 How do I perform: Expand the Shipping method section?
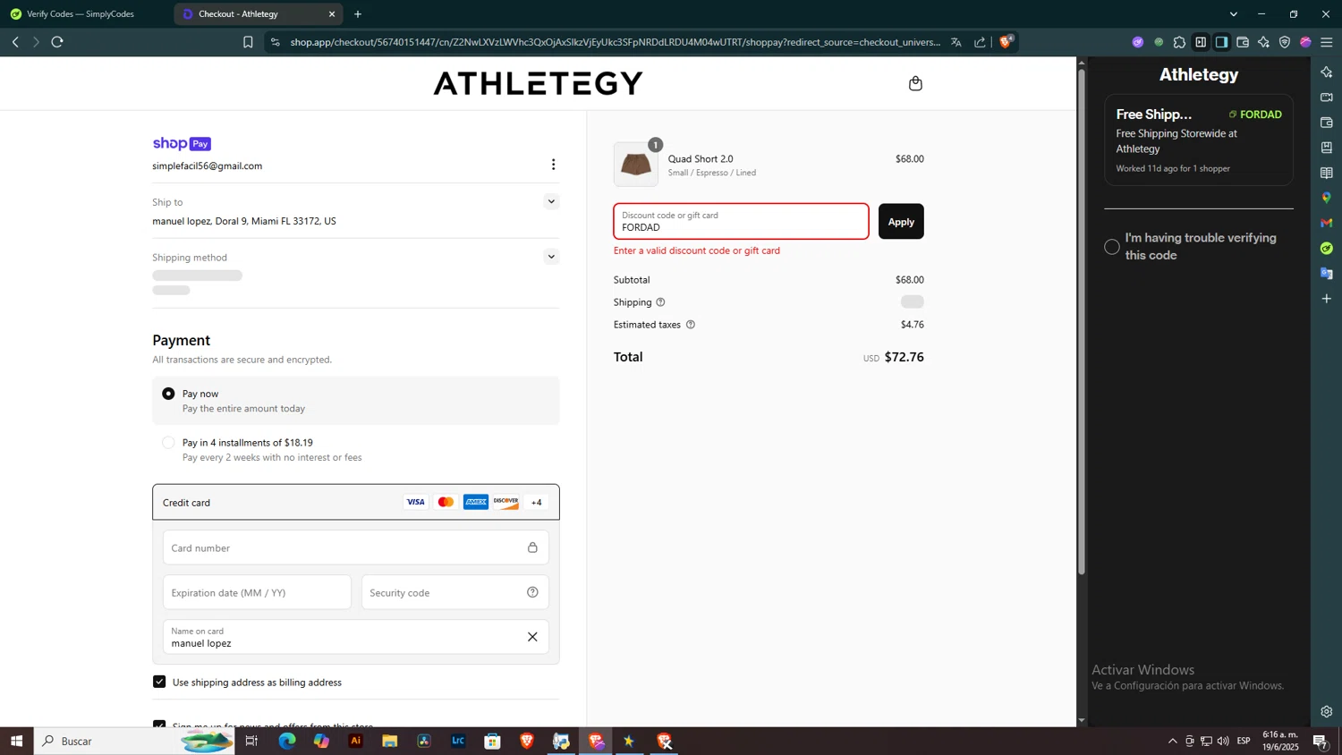click(551, 257)
